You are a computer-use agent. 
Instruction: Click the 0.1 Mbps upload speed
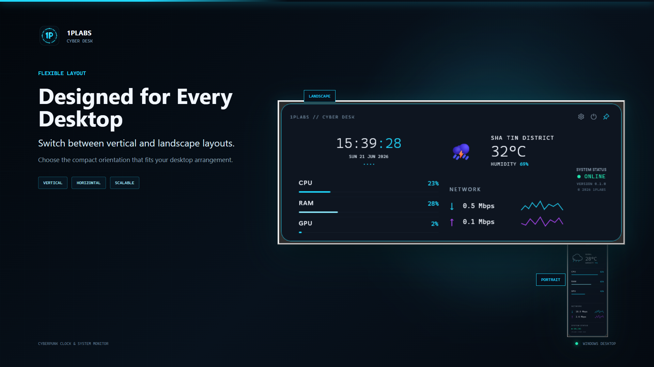479,222
